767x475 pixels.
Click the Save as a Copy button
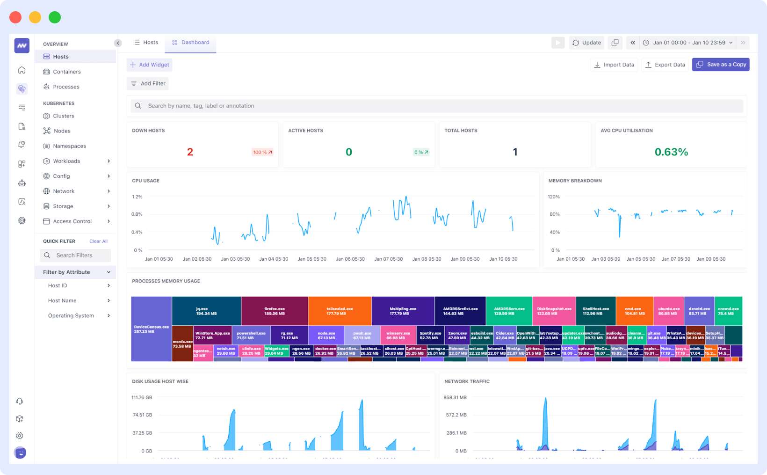click(x=721, y=64)
